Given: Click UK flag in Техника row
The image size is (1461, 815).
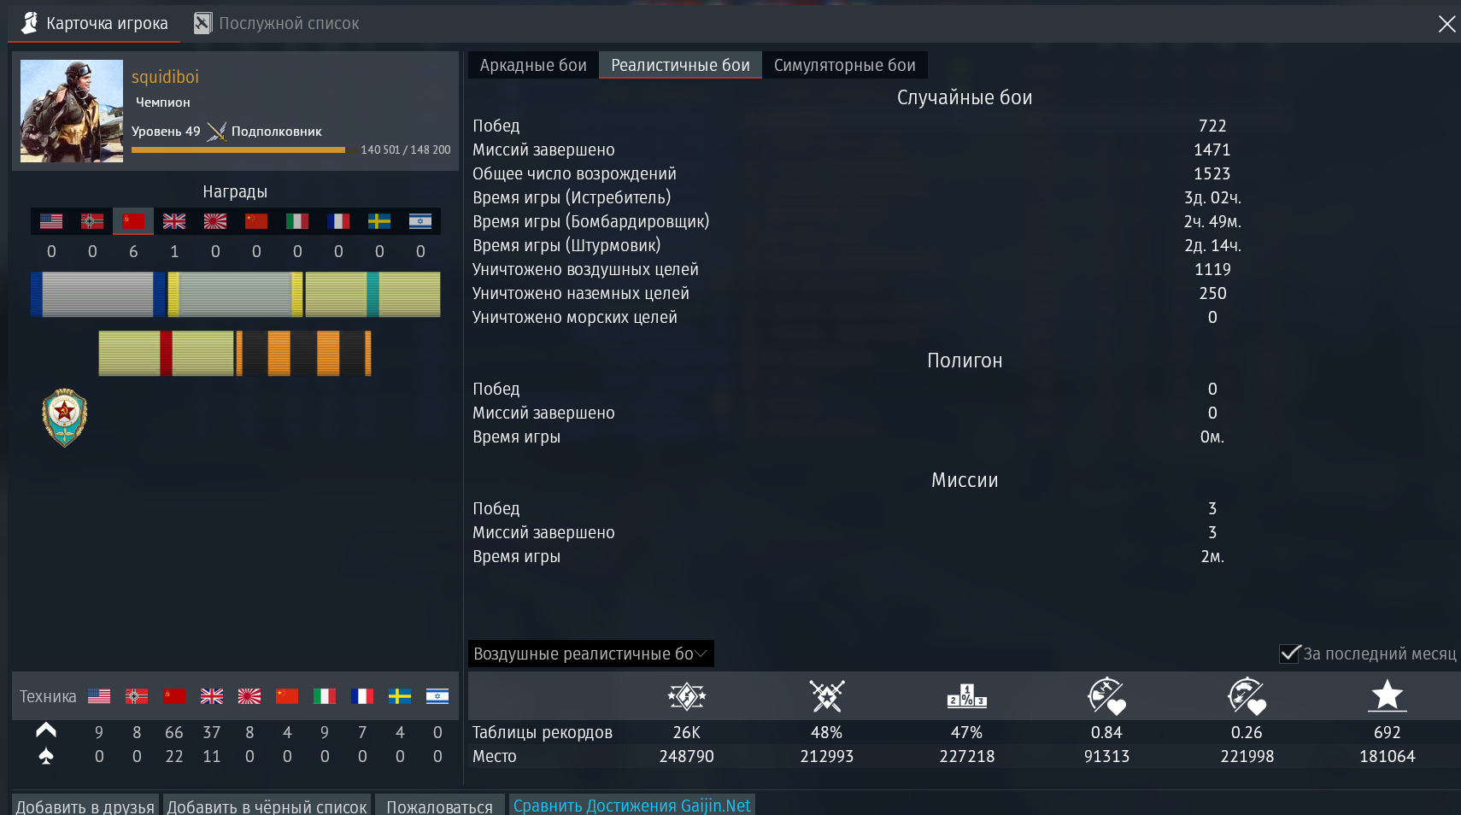Looking at the screenshot, I should coord(212,696).
